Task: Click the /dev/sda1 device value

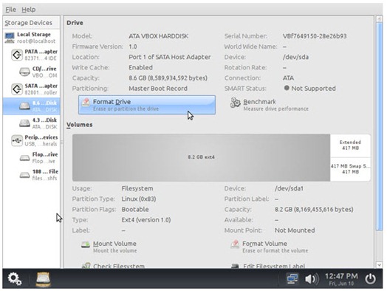Action: point(289,188)
